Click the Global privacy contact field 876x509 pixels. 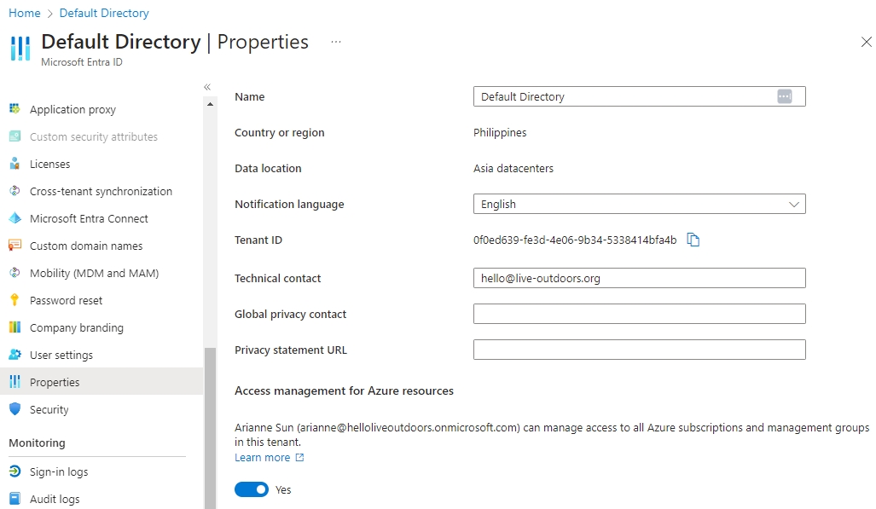639,314
